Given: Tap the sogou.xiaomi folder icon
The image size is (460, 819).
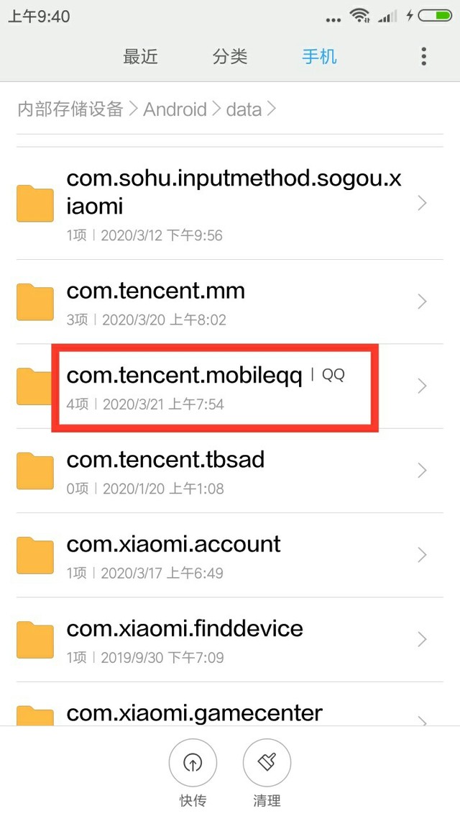Looking at the screenshot, I should 35,203.
